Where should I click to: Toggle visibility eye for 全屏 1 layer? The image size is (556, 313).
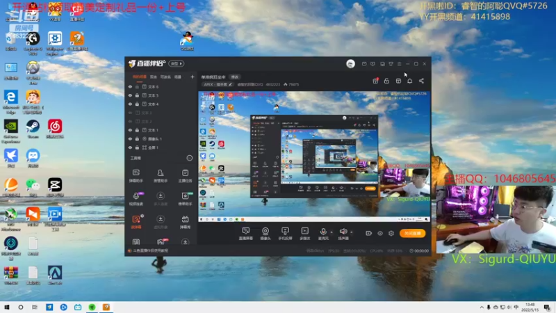pos(130,147)
